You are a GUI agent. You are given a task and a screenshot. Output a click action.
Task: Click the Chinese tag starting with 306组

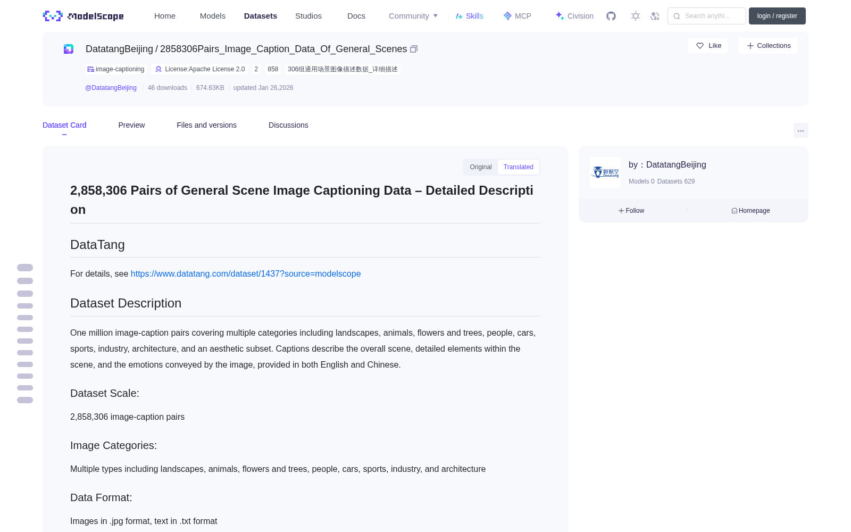tap(343, 69)
